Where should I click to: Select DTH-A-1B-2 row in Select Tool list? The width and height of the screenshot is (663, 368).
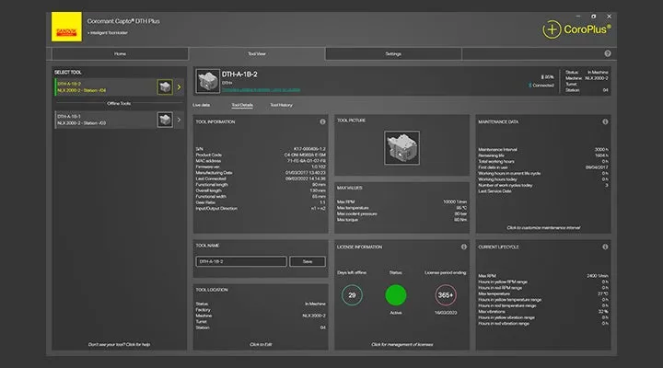[x=120, y=87]
